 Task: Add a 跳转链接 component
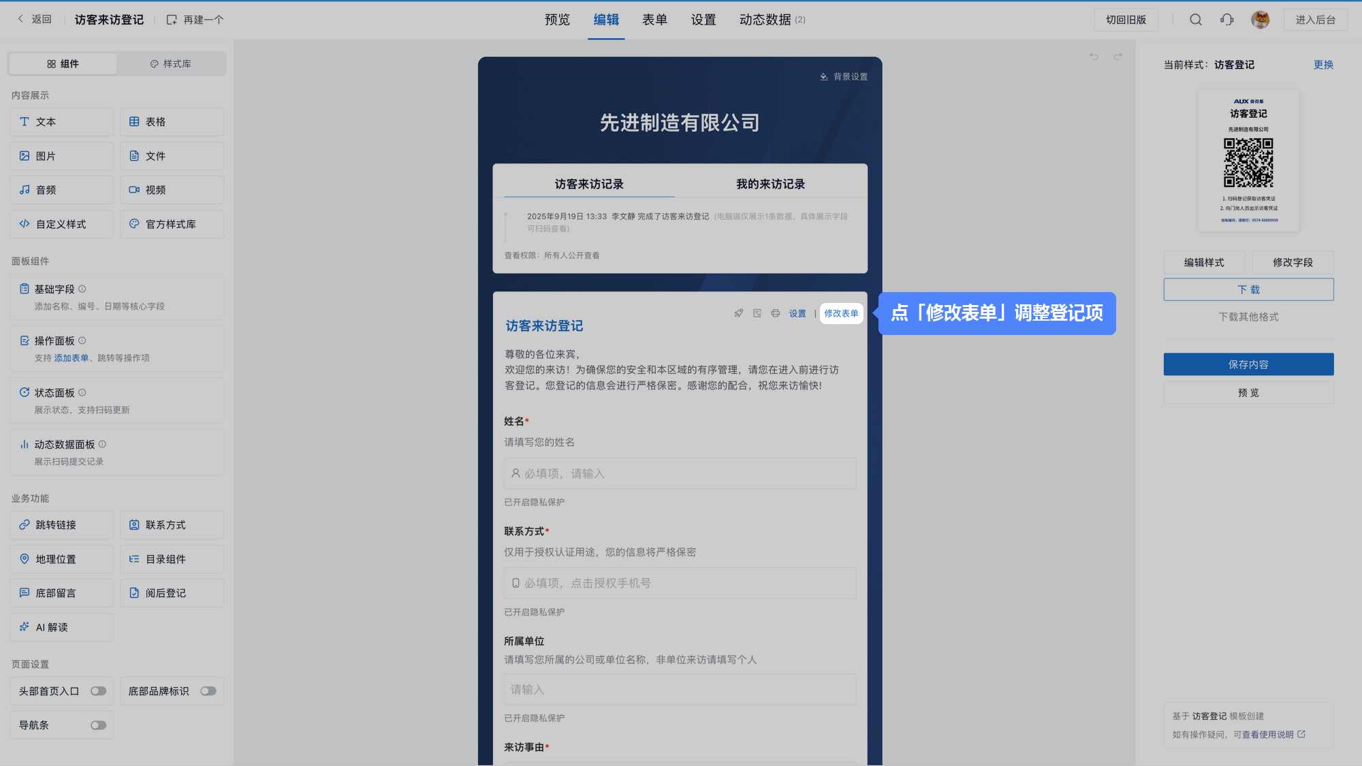(x=62, y=525)
